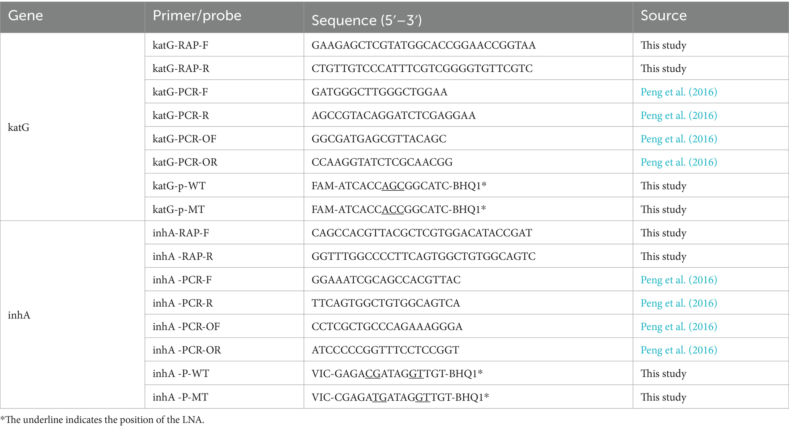Click the katG-p-WT probe sequence

pos(399,186)
